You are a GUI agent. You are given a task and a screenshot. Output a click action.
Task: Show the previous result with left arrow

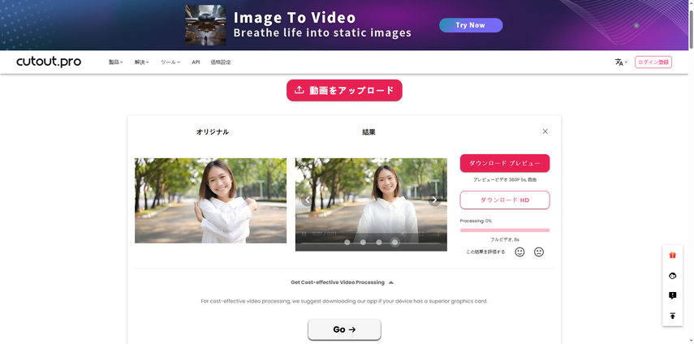point(307,200)
